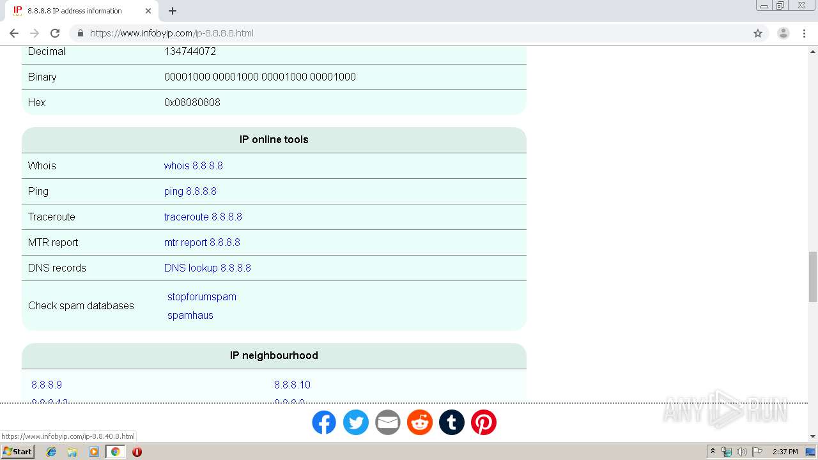The image size is (818, 460).
Task: Select the 8.8.8.8 IP address information tab
Action: 81,11
